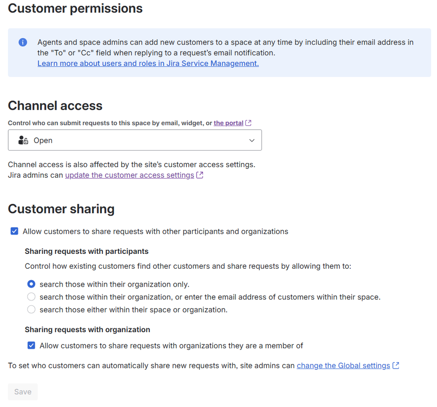
Task: Choose the option allowing email address entry for sharing
Action: [31, 297]
